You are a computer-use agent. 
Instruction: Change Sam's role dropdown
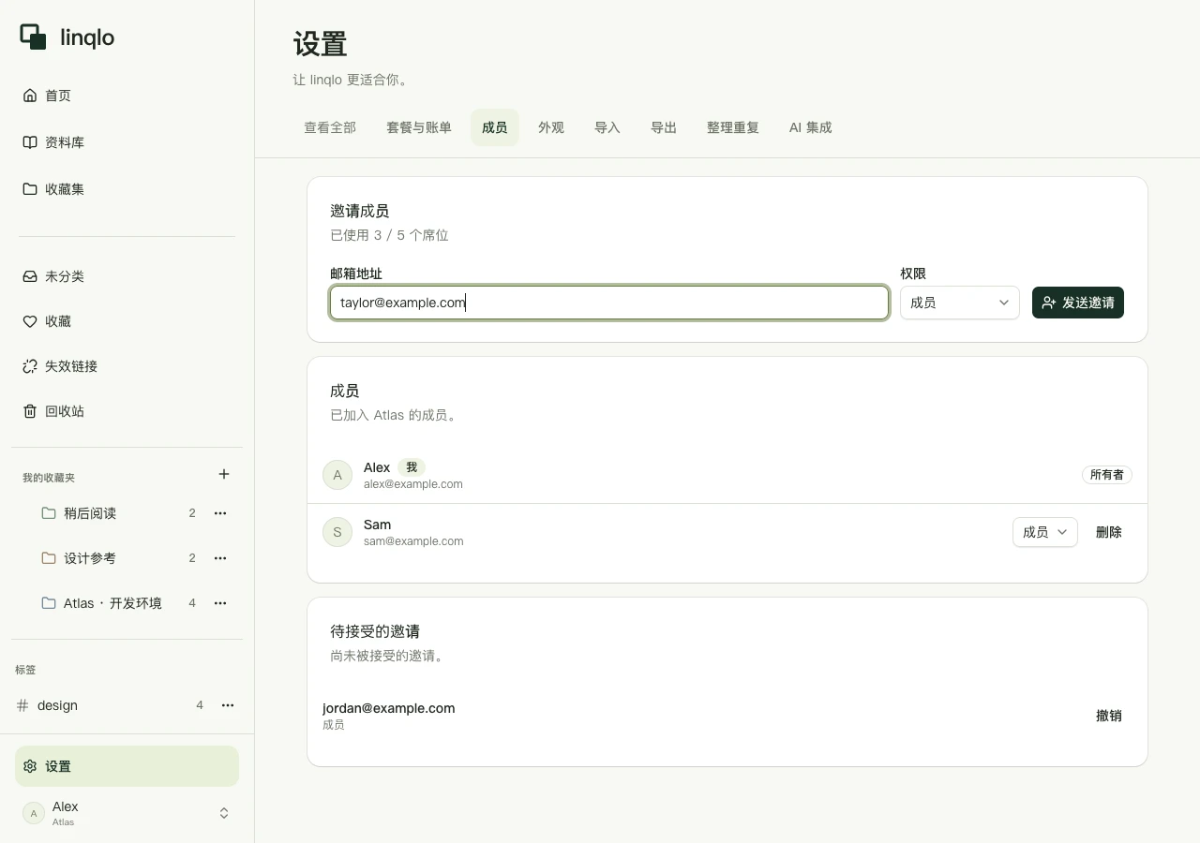tap(1045, 532)
